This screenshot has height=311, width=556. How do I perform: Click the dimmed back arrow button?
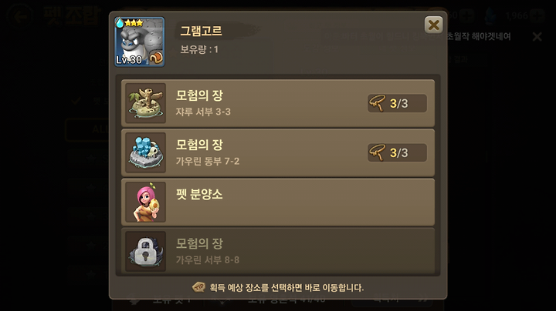20,15
